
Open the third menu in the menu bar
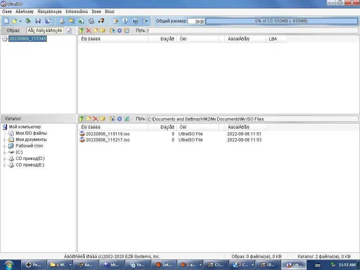click(x=50, y=12)
